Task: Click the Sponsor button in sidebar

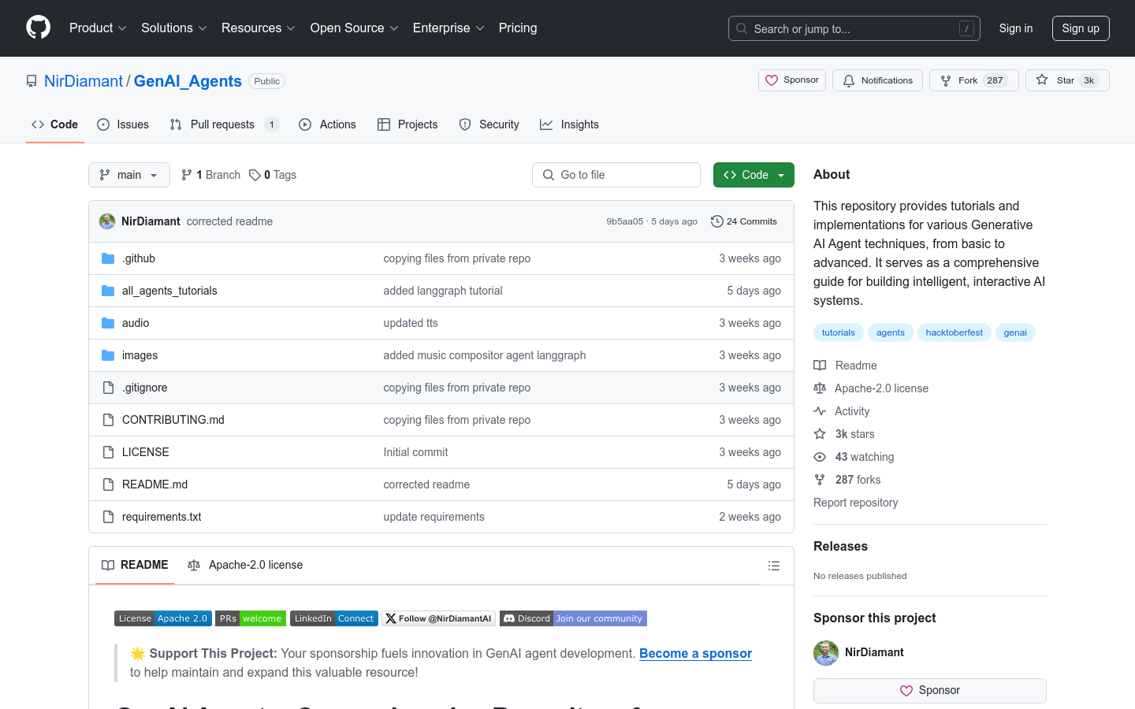Action: click(930, 690)
